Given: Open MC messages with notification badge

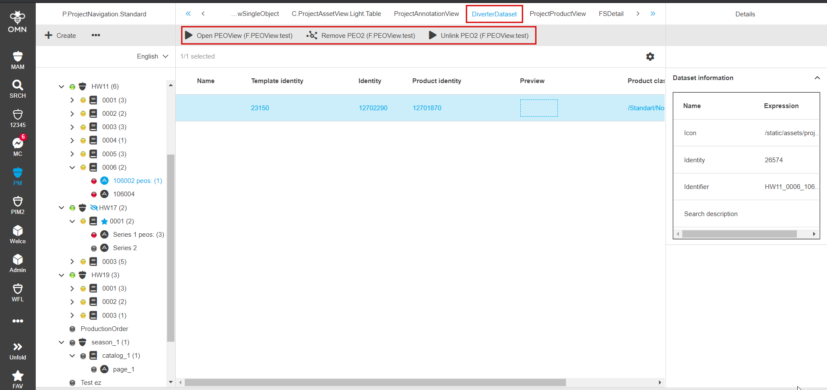Looking at the screenshot, I should (18, 147).
